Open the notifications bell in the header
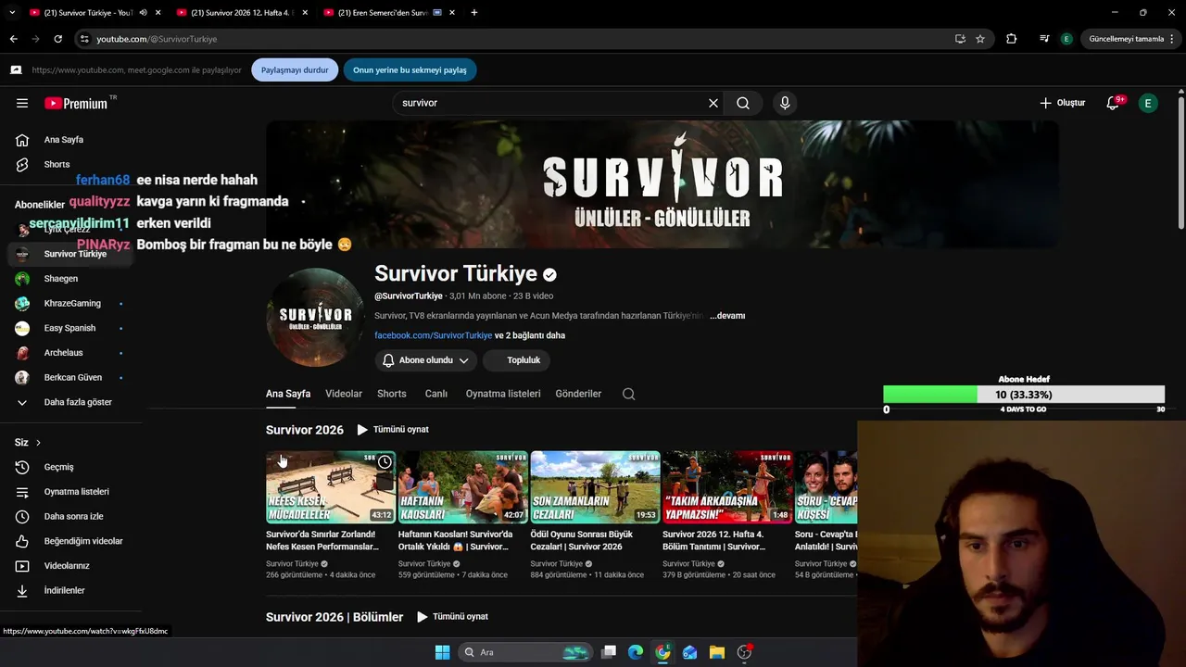Screen dimensions: 1186x667 [x=1113, y=103]
